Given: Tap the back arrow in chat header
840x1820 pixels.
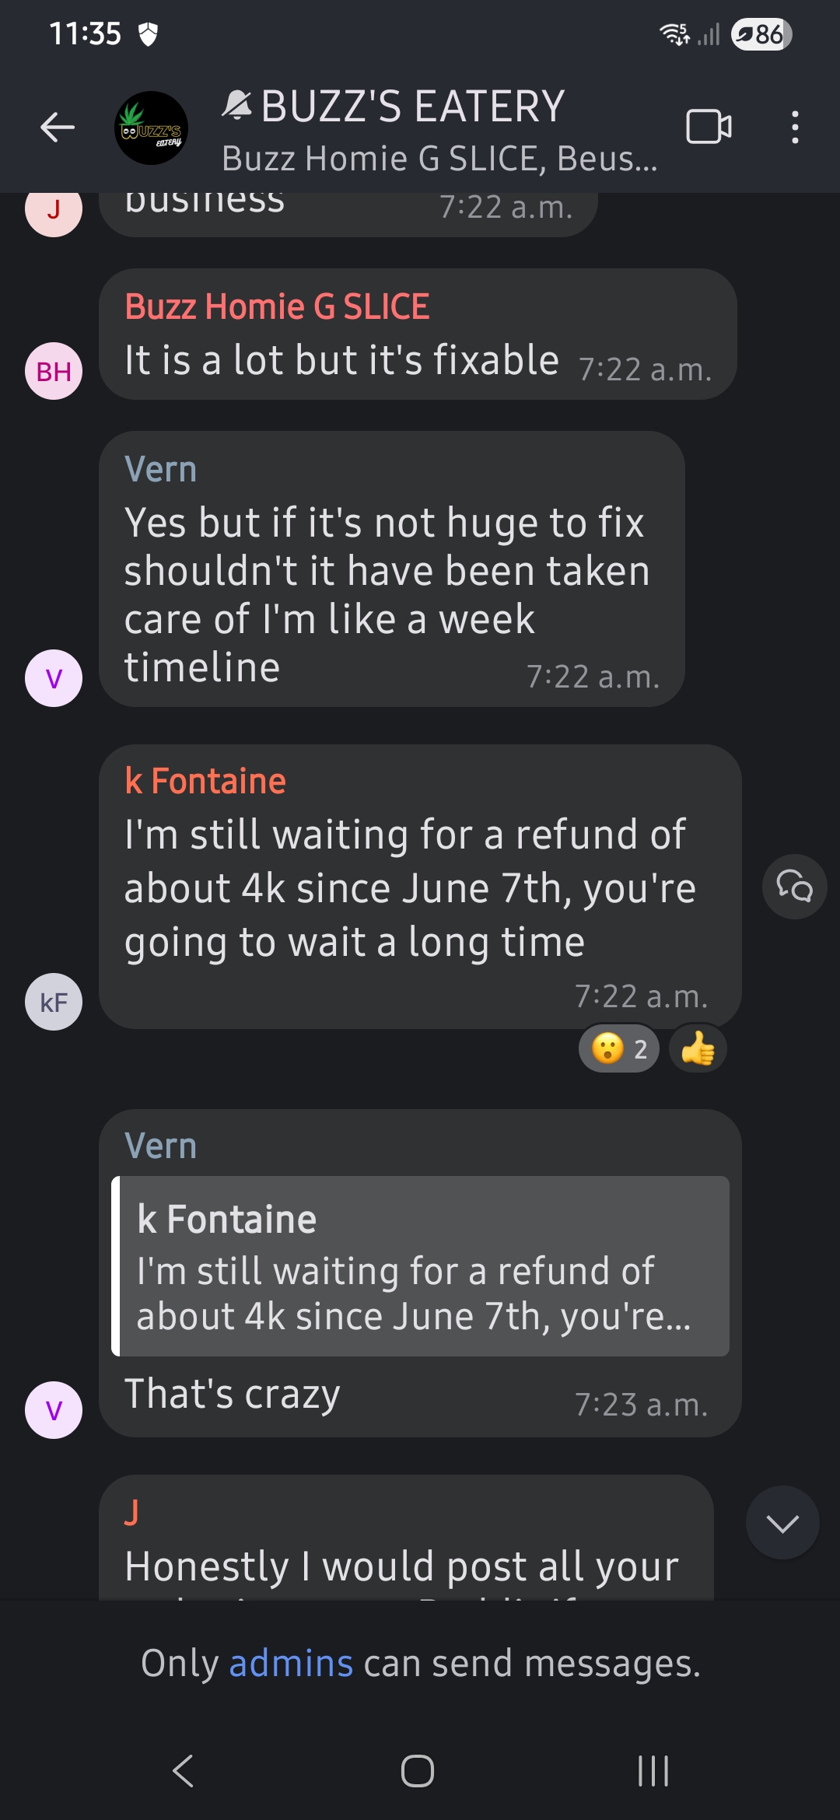Looking at the screenshot, I should 58,128.
